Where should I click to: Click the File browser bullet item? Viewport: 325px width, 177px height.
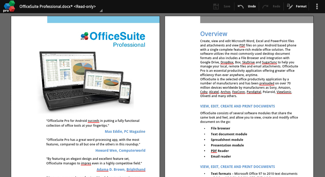(221, 128)
